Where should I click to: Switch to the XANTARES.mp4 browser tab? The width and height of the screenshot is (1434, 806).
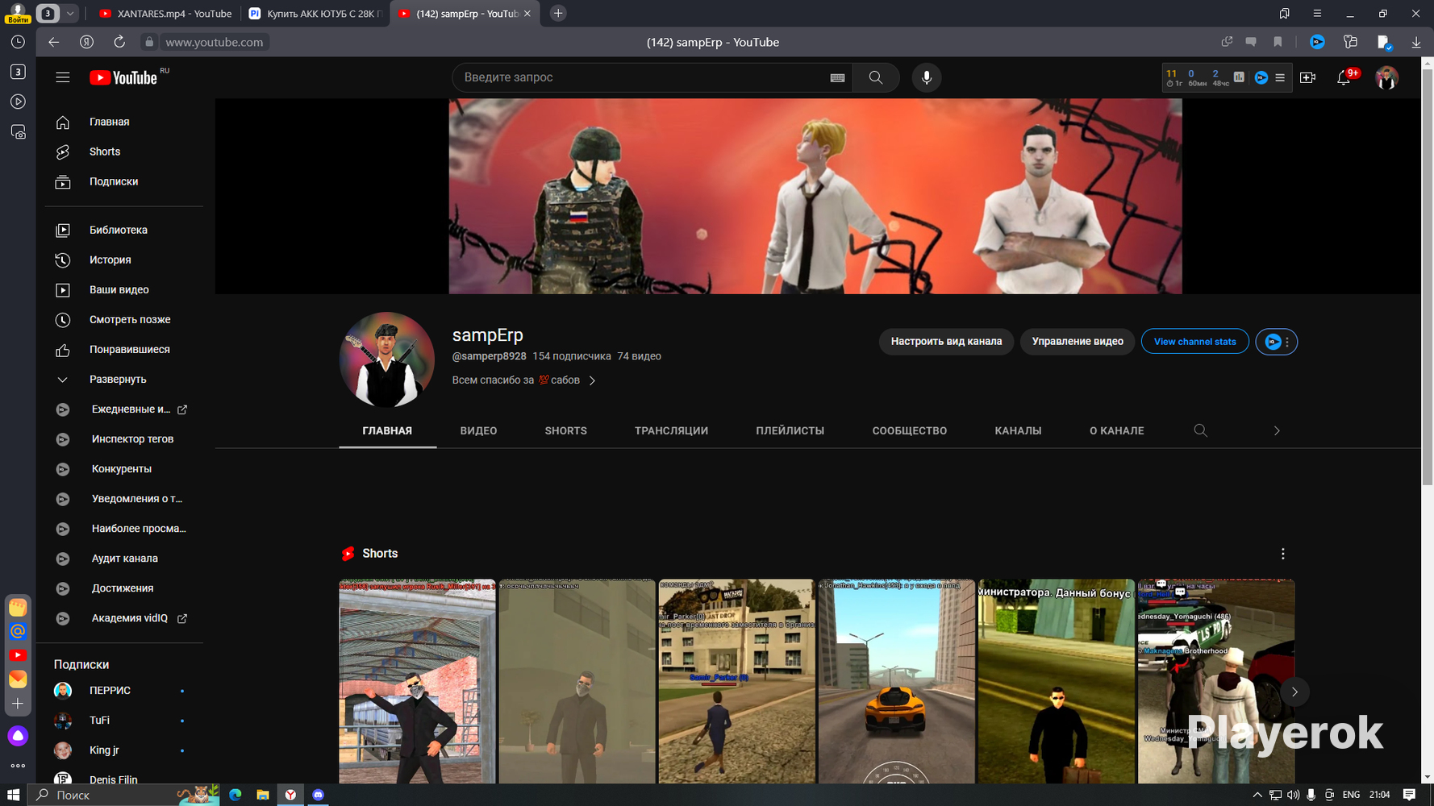tap(165, 14)
